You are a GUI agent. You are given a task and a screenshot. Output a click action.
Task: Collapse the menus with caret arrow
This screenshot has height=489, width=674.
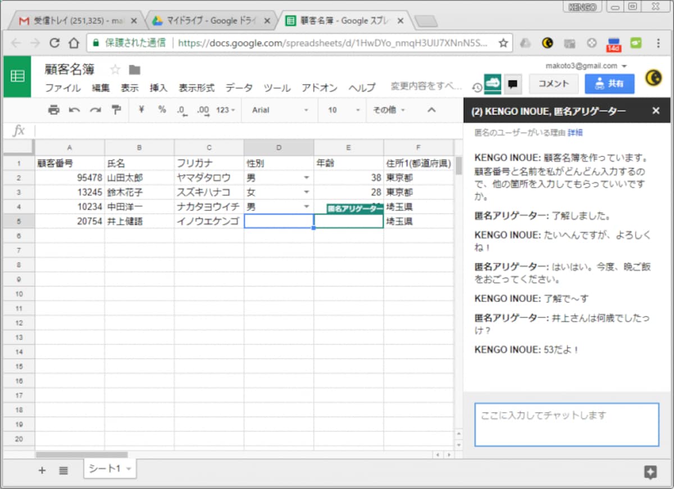click(x=431, y=110)
